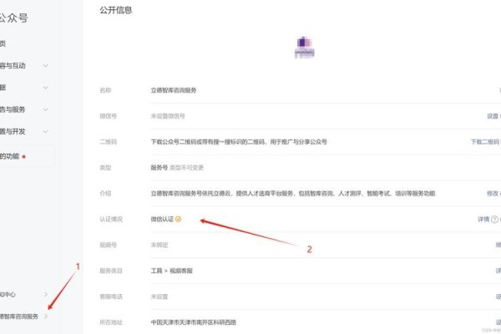Click the name value 立德智库咨询服务 in the 名称 row
The height and width of the screenshot is (334, 501).
coord(174,90)
